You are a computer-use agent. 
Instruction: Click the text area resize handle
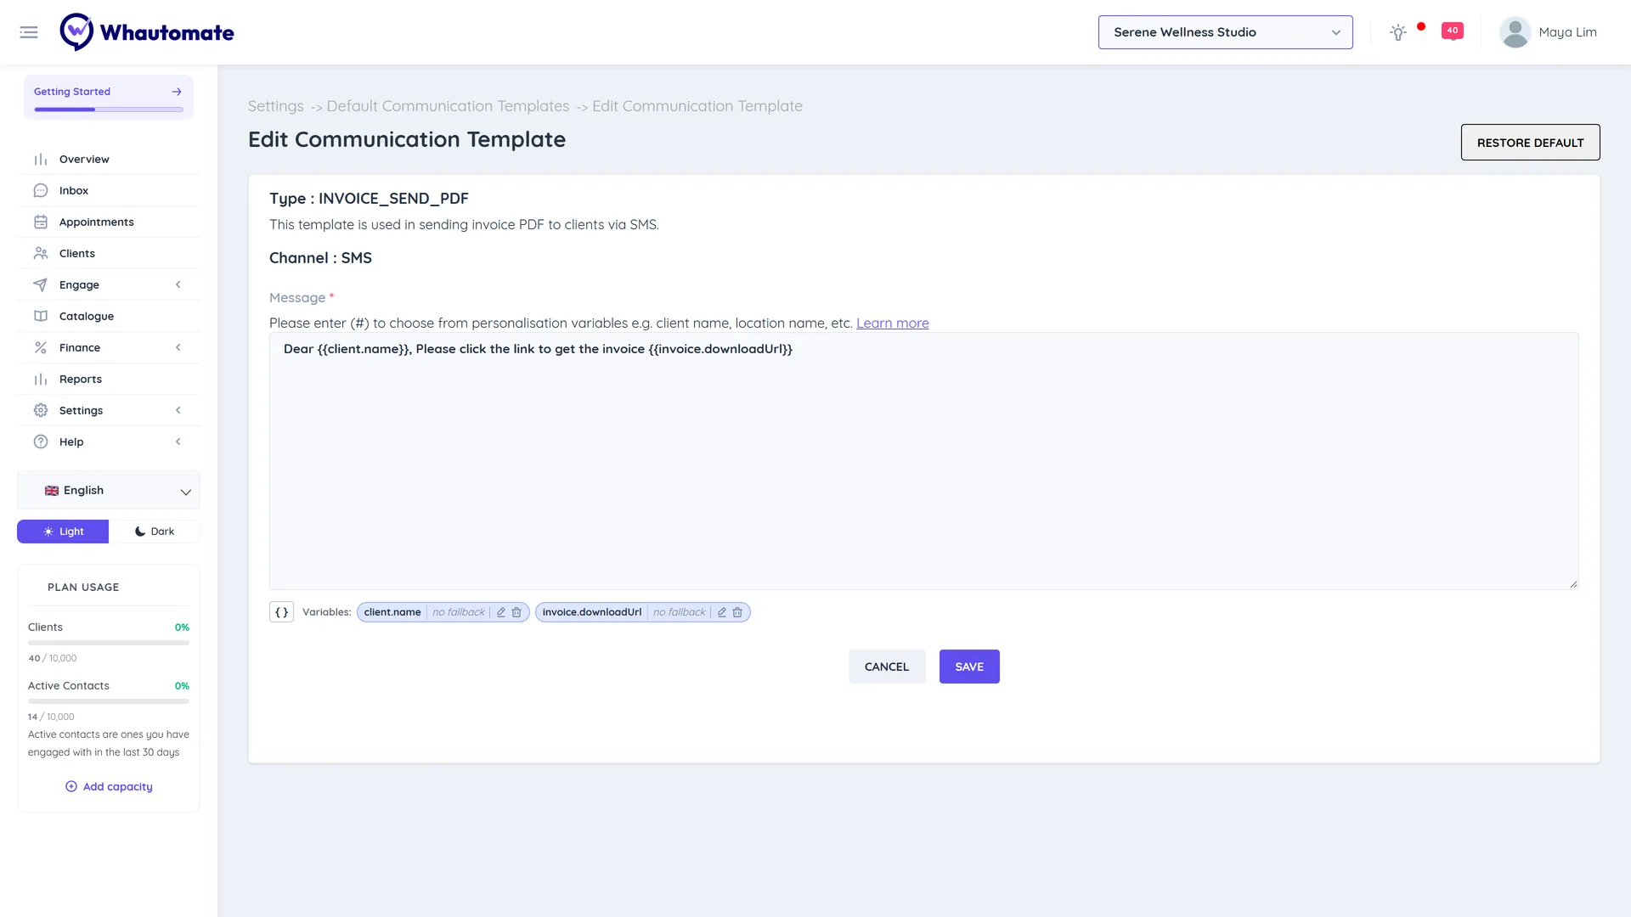tap(1573, 584)
